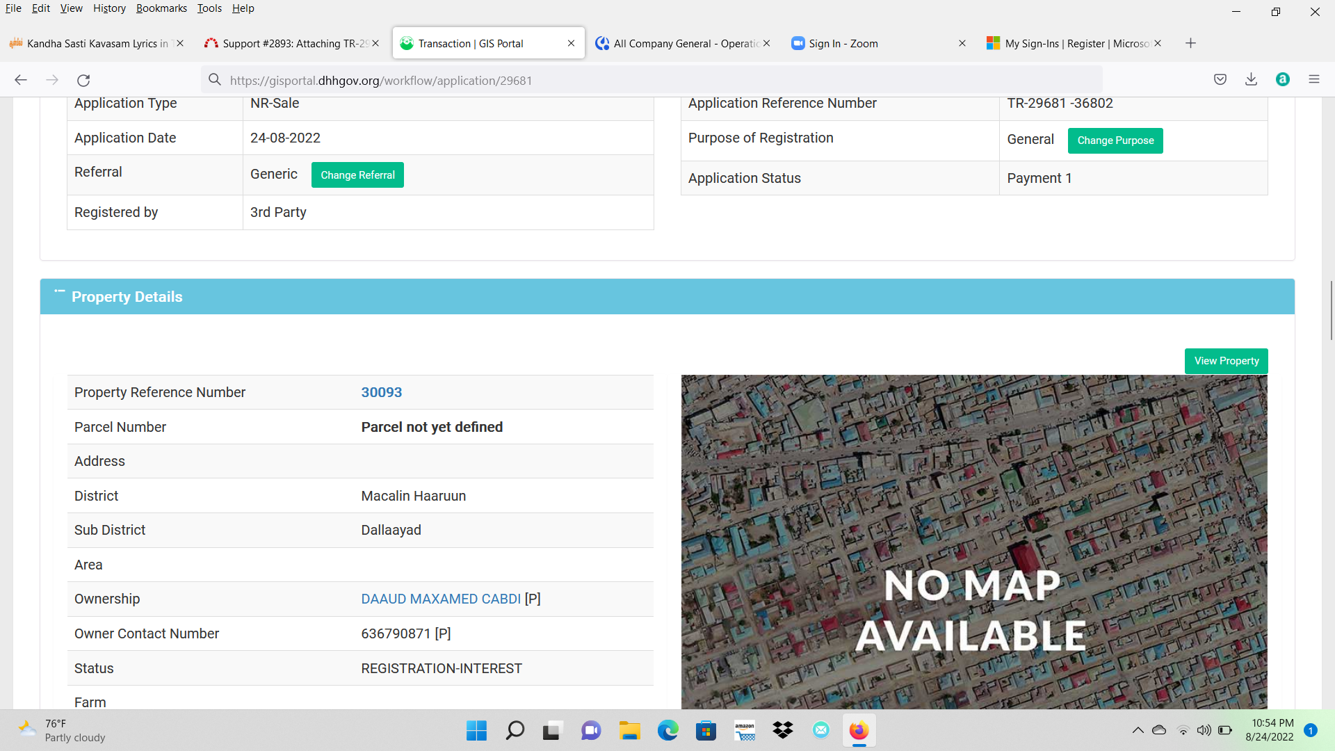
Task: Open the File menu
Action: point(13,8)
